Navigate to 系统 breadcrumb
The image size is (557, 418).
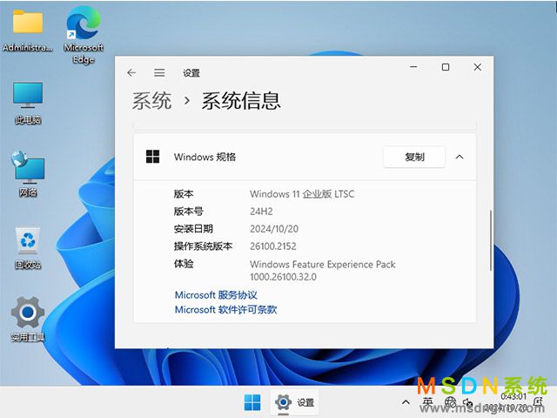tap(152, 101)
